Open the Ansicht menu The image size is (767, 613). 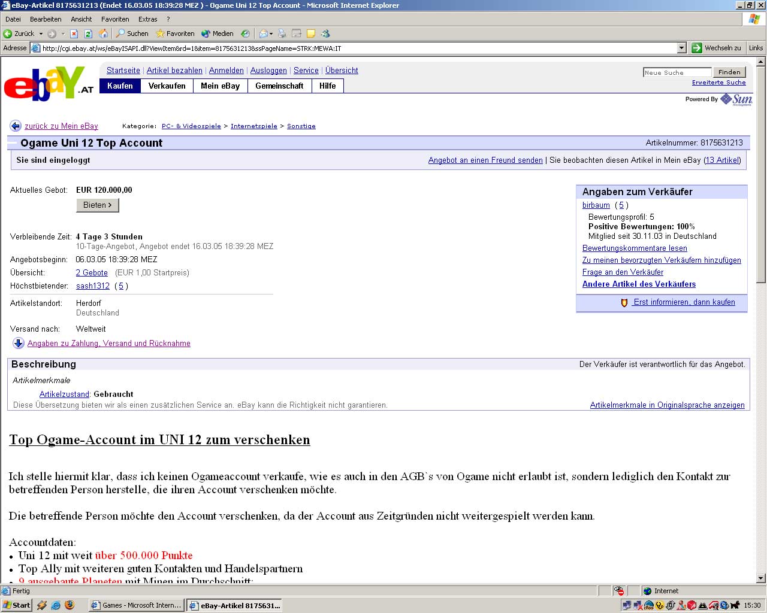coord(81,19)
